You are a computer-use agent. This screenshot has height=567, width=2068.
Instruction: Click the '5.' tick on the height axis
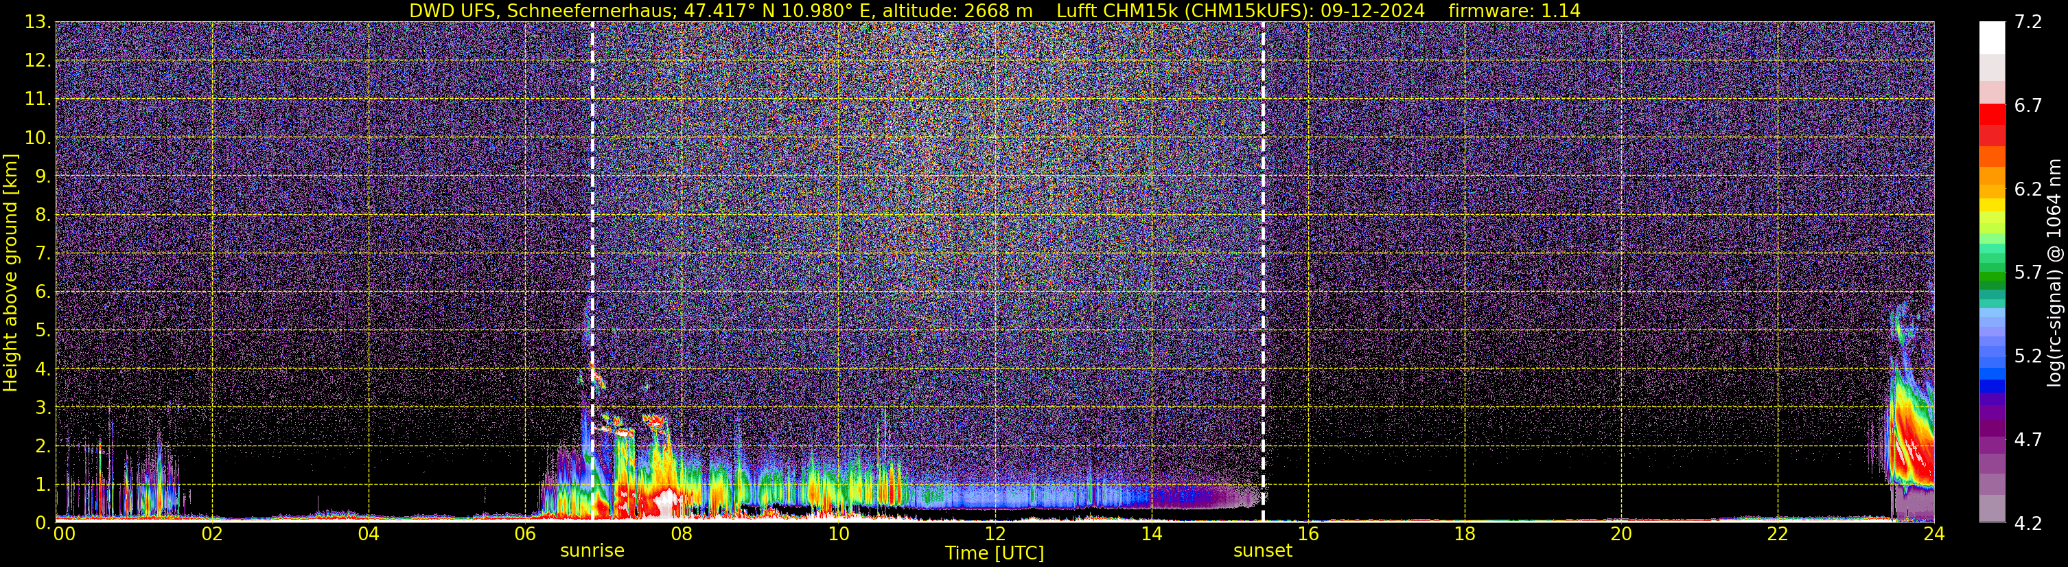43,330
